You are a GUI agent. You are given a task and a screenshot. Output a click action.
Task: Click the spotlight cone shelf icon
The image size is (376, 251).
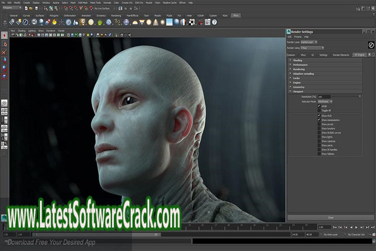156,22
